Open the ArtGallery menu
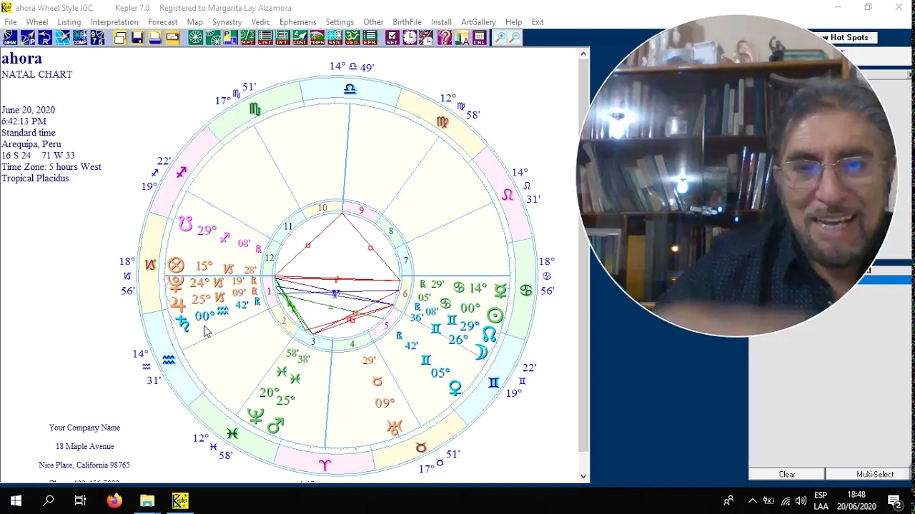The width and height of the screenshot is (915, 514). tap(479, 22)
